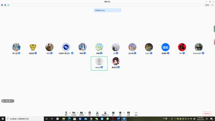This screenshot has height=121, width=215.
Task: Expand the video options arrow next to camera
Action: (78, 113)
